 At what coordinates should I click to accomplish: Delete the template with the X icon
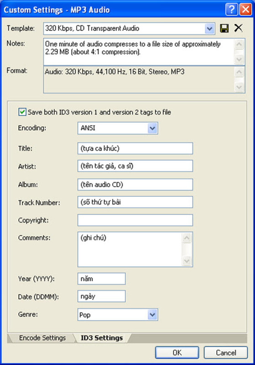click(238, 28)
